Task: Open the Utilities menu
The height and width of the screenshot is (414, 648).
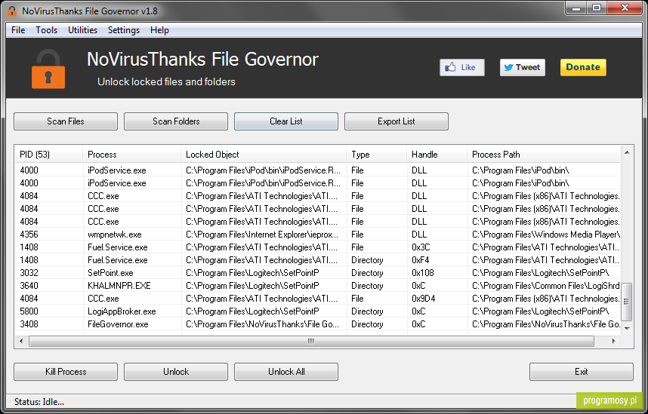Action: [x=82, y=30]
